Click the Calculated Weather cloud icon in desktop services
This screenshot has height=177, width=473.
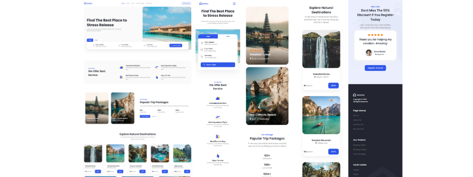(121, 68)
